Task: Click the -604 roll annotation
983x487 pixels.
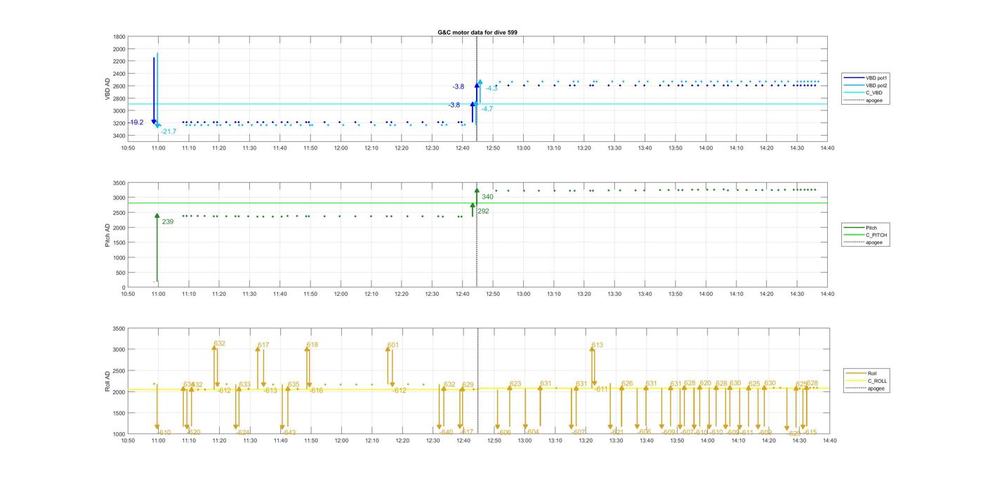Action: tap(532, 432)
